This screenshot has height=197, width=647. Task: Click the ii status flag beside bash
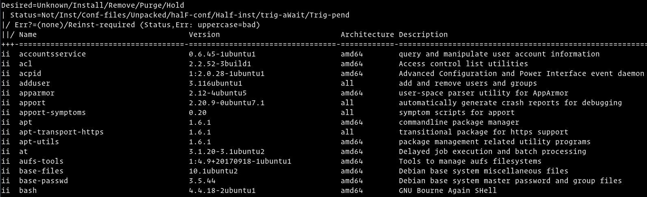click(6, 191)
